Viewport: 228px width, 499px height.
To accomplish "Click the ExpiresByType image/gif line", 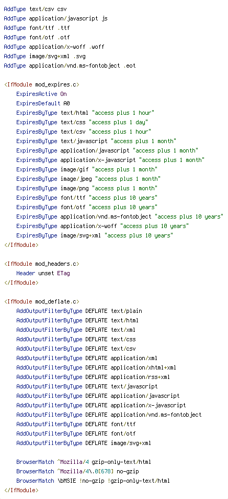I will [x=87, y=170].
